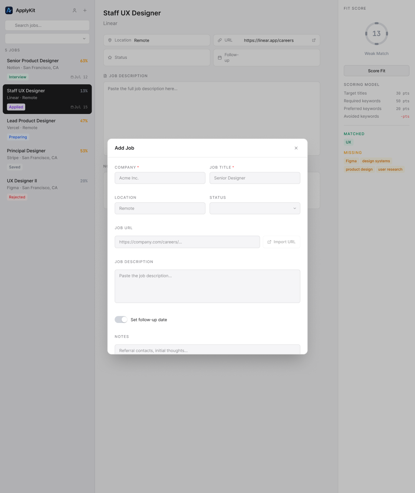Screen dimensions: 415x493
Task: Click the plus icon to add a job
Action: click(x=85, y=10)
